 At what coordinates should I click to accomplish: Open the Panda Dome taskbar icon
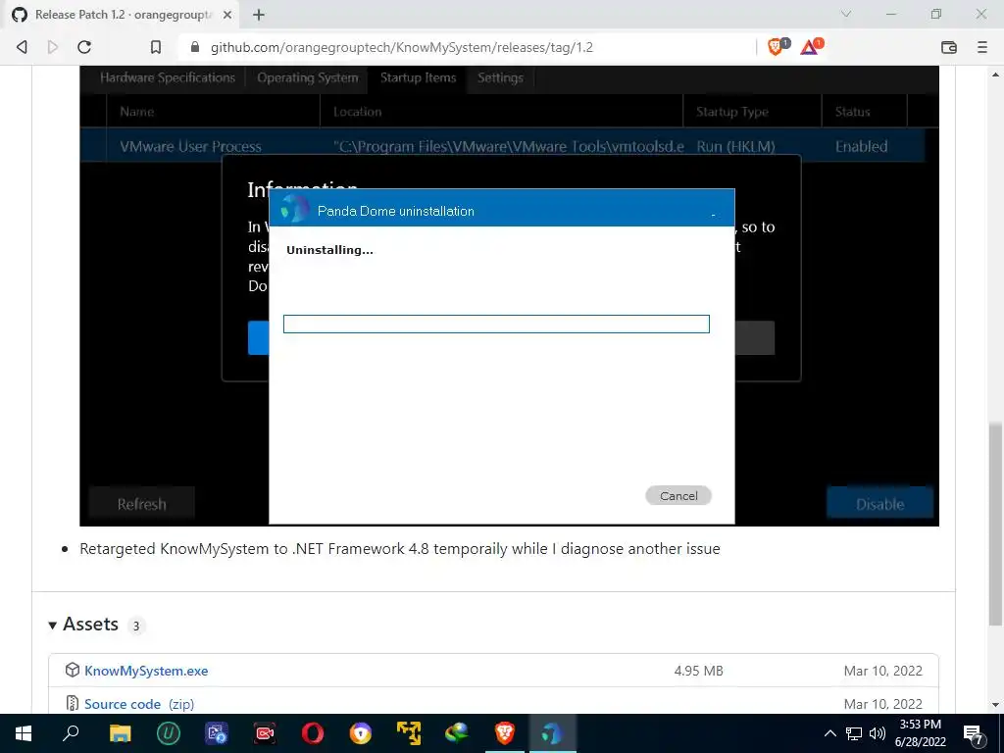pyautogui.click(x=552, y=733)
